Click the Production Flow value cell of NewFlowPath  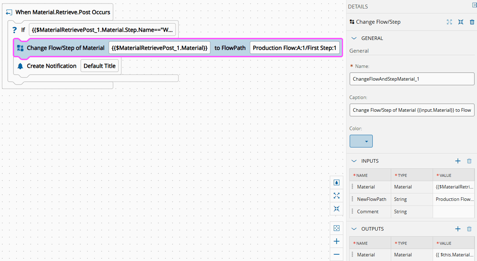click(454, 199)
